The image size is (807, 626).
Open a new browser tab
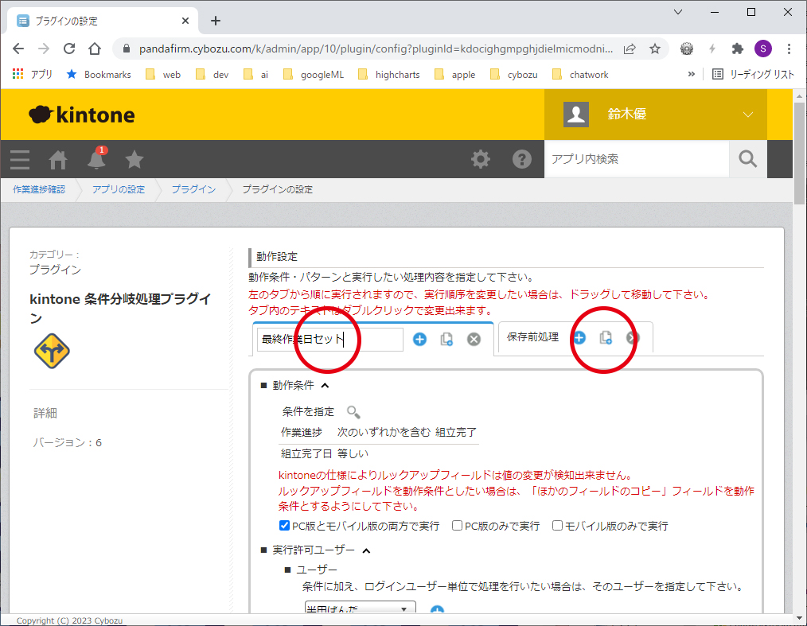[x=216, y=21]
